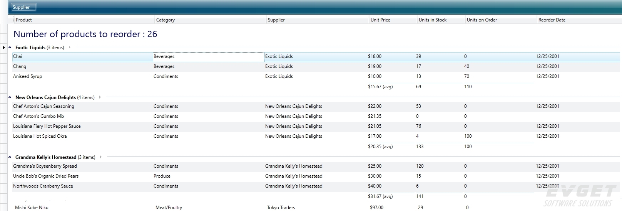Click the $20.35 (avg) summary value
The image size is (622, 211).
click(x=380, y=147)
